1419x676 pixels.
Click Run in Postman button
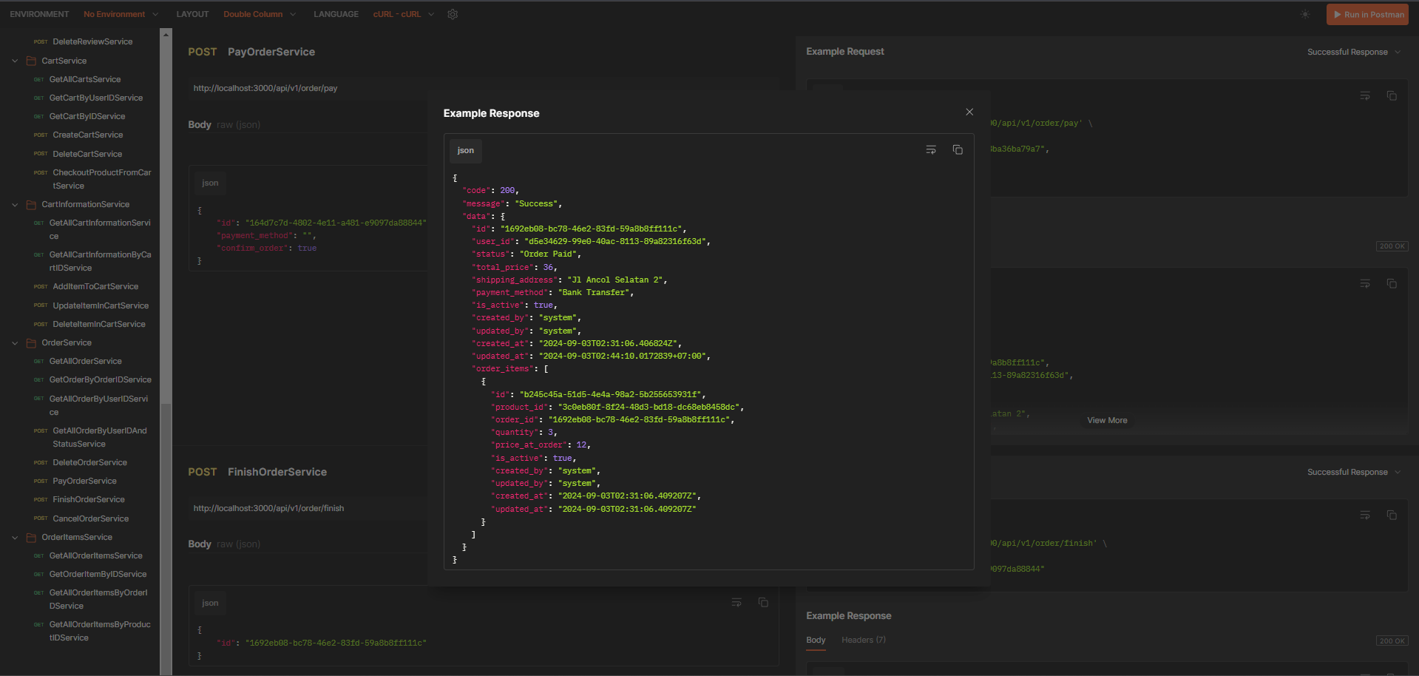(1367, 14)
